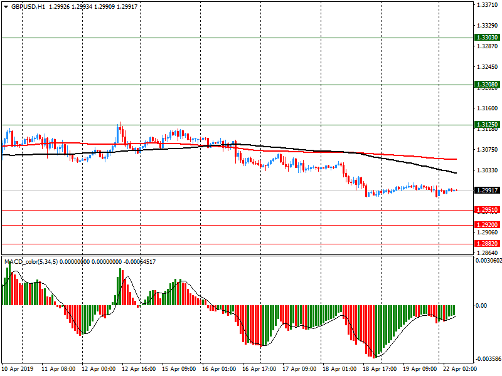Click the GBPUSD,H1 chart title text
Image resolution: width=502 pixels, height=376 pixels.
(x=28, y=6)
